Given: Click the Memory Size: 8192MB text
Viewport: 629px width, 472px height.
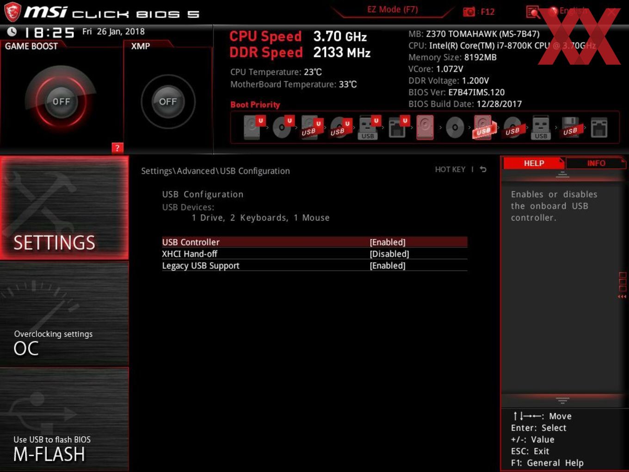Looking at the screenshot, I should point(452,57).
